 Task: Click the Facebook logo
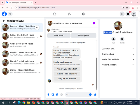[4, 14]
